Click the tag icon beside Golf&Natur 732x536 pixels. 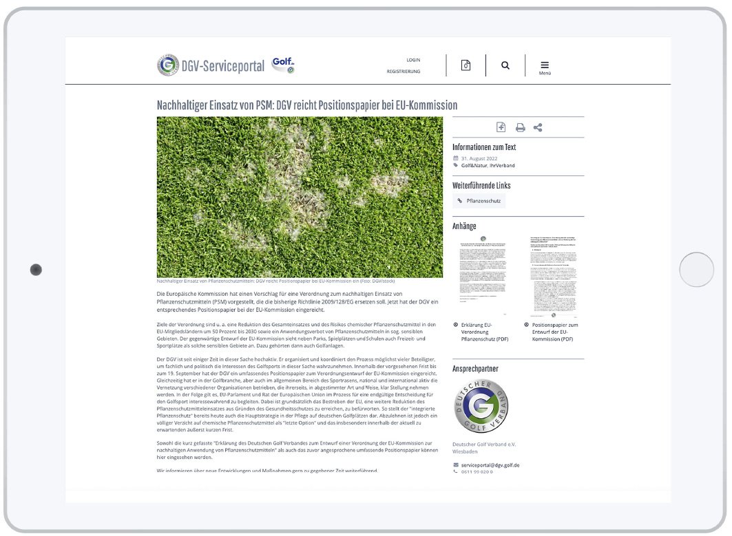coord(456,165)
